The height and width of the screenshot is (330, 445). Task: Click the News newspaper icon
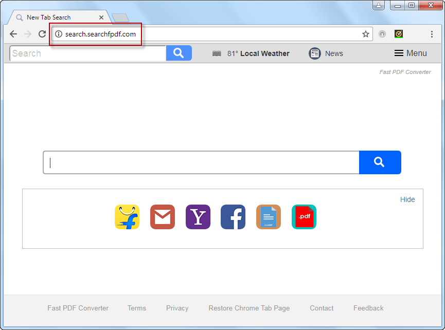coord(315,53)
